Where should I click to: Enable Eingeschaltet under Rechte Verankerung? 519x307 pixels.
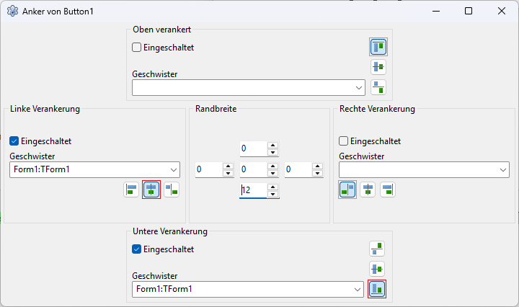point(344,141)
